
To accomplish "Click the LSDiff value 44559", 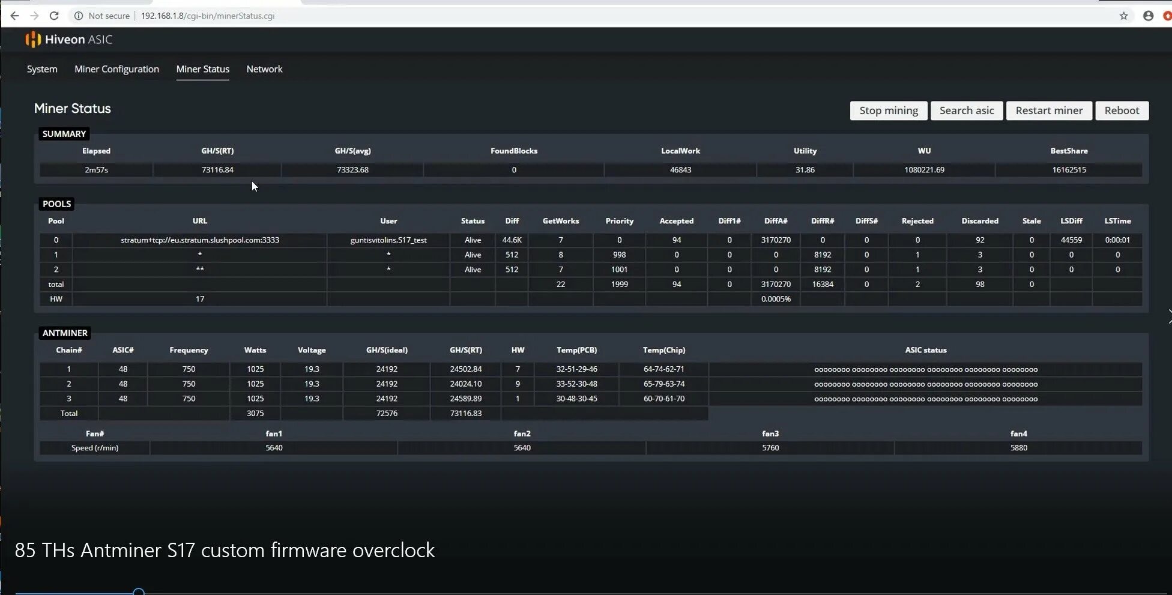I will [x=1071, y=240].
